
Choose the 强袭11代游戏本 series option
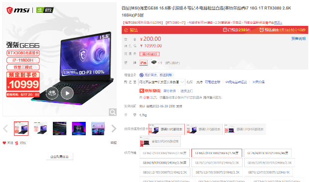point(167,129)
